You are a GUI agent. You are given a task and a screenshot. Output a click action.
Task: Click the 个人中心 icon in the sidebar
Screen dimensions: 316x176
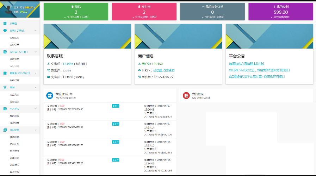[x=5, y=109]
